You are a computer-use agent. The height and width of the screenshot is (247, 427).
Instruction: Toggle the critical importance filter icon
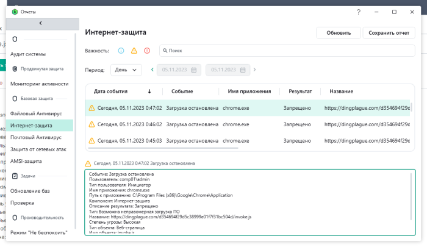pyautogui.click(x=146, y=51)
